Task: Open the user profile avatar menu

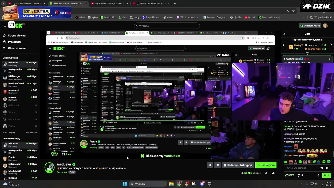Action: pyautogui.click(x=325, y=26)
